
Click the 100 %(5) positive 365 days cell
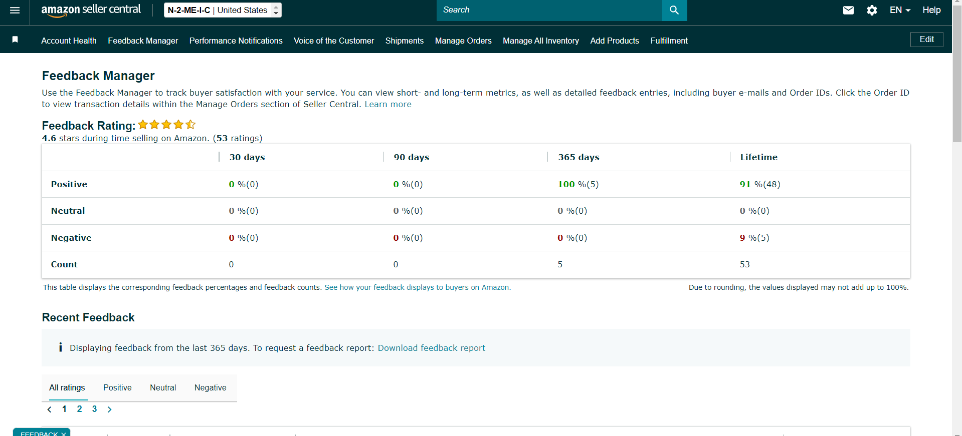click(578, 184)
